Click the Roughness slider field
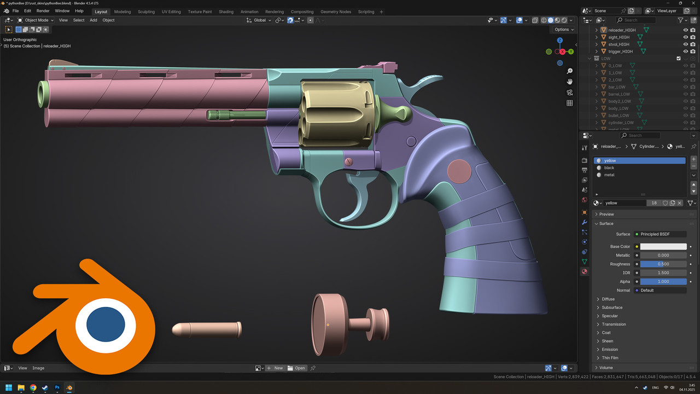This screenshot has height=394, width=700. click(x=663, y=264)
